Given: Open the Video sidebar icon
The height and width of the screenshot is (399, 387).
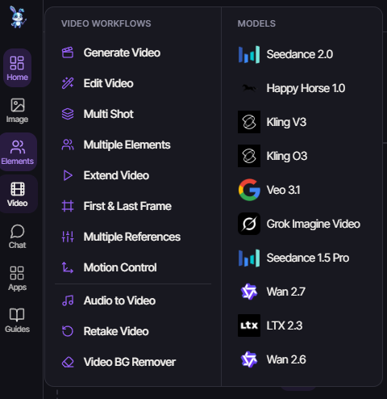Looking at the screenshot, I should 18,189.
